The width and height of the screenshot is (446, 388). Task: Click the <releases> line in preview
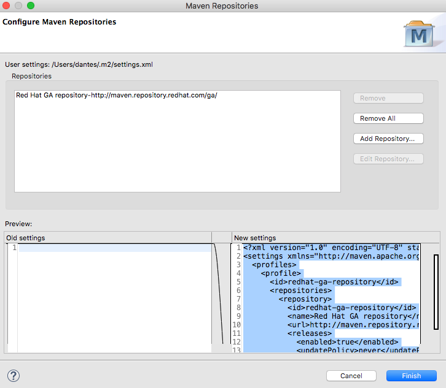pos(310,333)
